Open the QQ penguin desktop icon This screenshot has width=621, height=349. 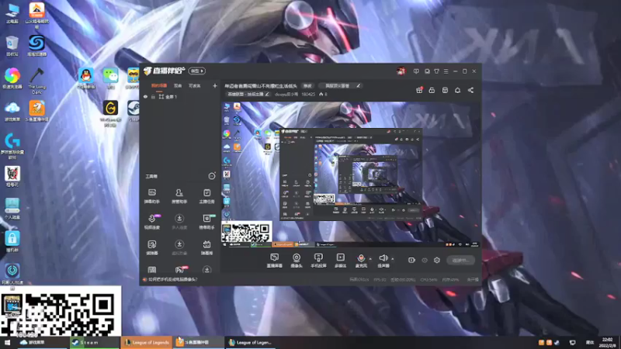[x=85, y=78]
